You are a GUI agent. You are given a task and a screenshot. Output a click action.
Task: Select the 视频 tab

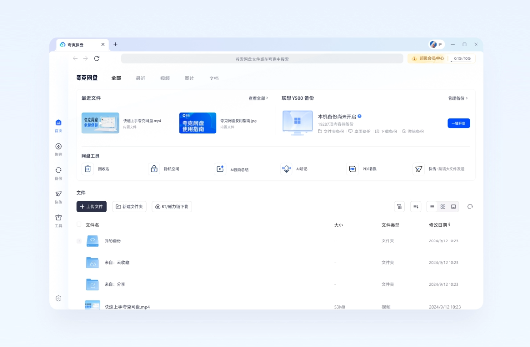click(165, 78)
